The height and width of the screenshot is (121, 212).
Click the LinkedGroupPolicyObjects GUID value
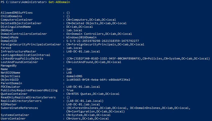coord(138,58)
